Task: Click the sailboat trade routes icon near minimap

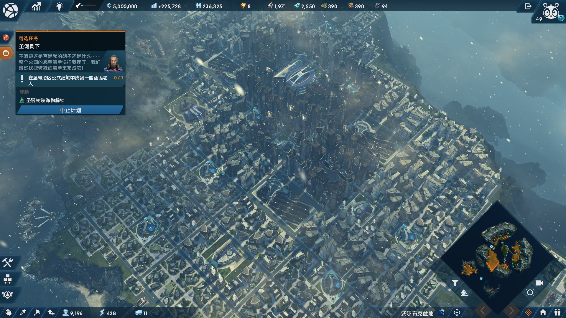Action: pos(464,292)
